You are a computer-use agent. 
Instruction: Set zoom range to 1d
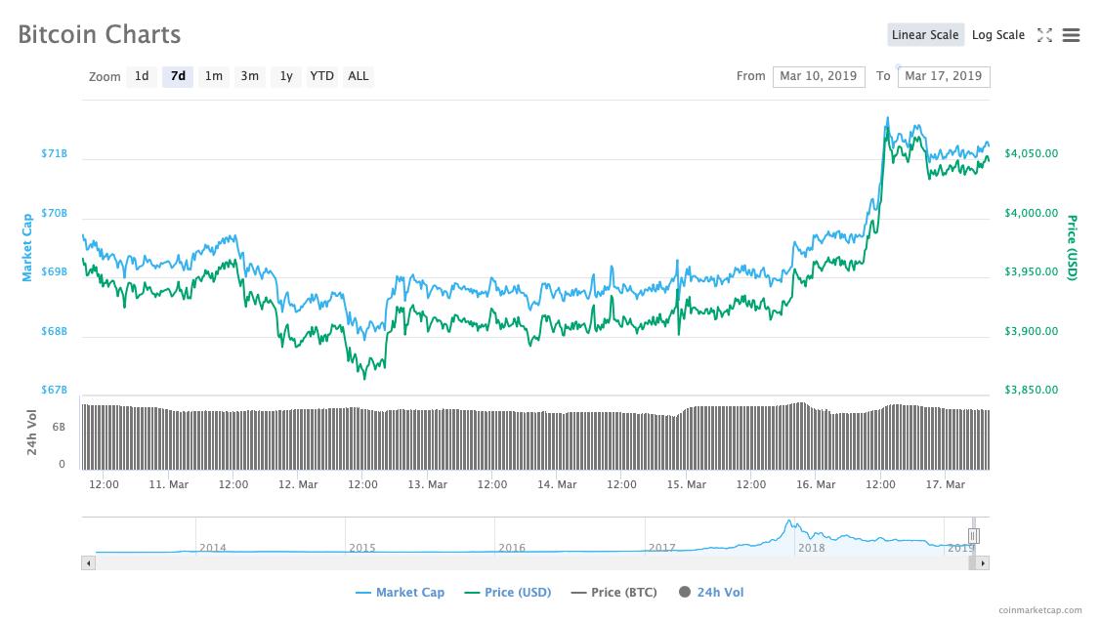142,76
